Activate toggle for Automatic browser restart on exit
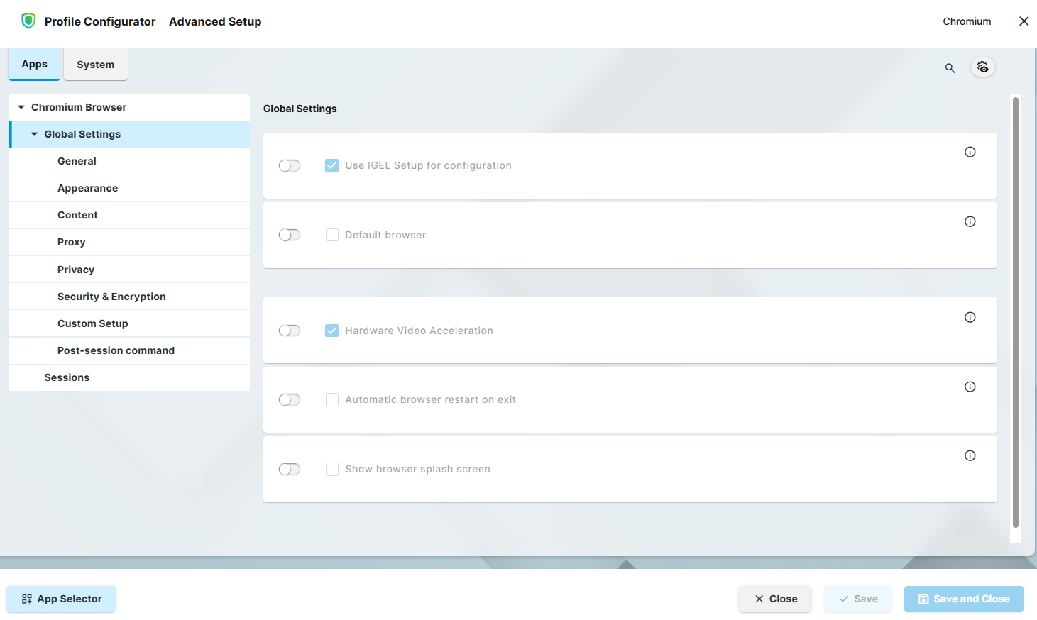This screenshot has width=1037, height=620. click(290, 400)
